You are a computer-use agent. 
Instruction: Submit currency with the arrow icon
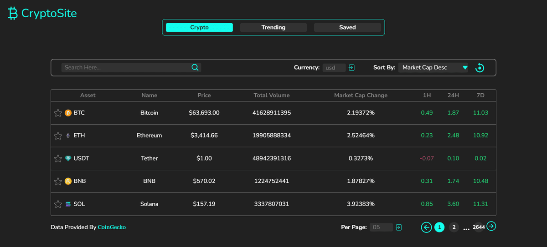point(351,67)
